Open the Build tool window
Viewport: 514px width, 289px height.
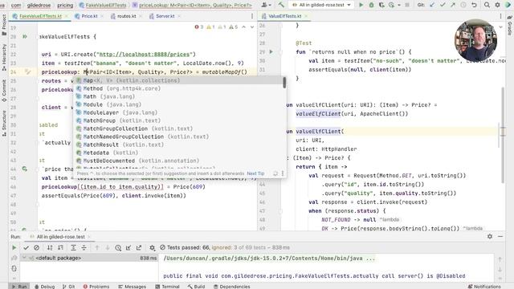point(196,287)
